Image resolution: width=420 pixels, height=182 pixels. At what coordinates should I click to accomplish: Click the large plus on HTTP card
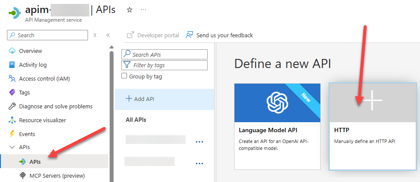(373, 100)
